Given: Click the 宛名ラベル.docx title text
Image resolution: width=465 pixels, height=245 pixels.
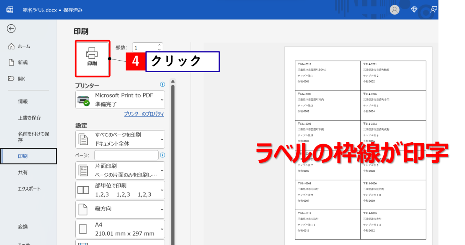Looking at the screenshot, I should coord(40,10).
